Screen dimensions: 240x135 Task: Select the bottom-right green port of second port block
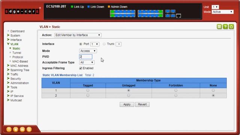pyautogui.click(x=160, y=15)
